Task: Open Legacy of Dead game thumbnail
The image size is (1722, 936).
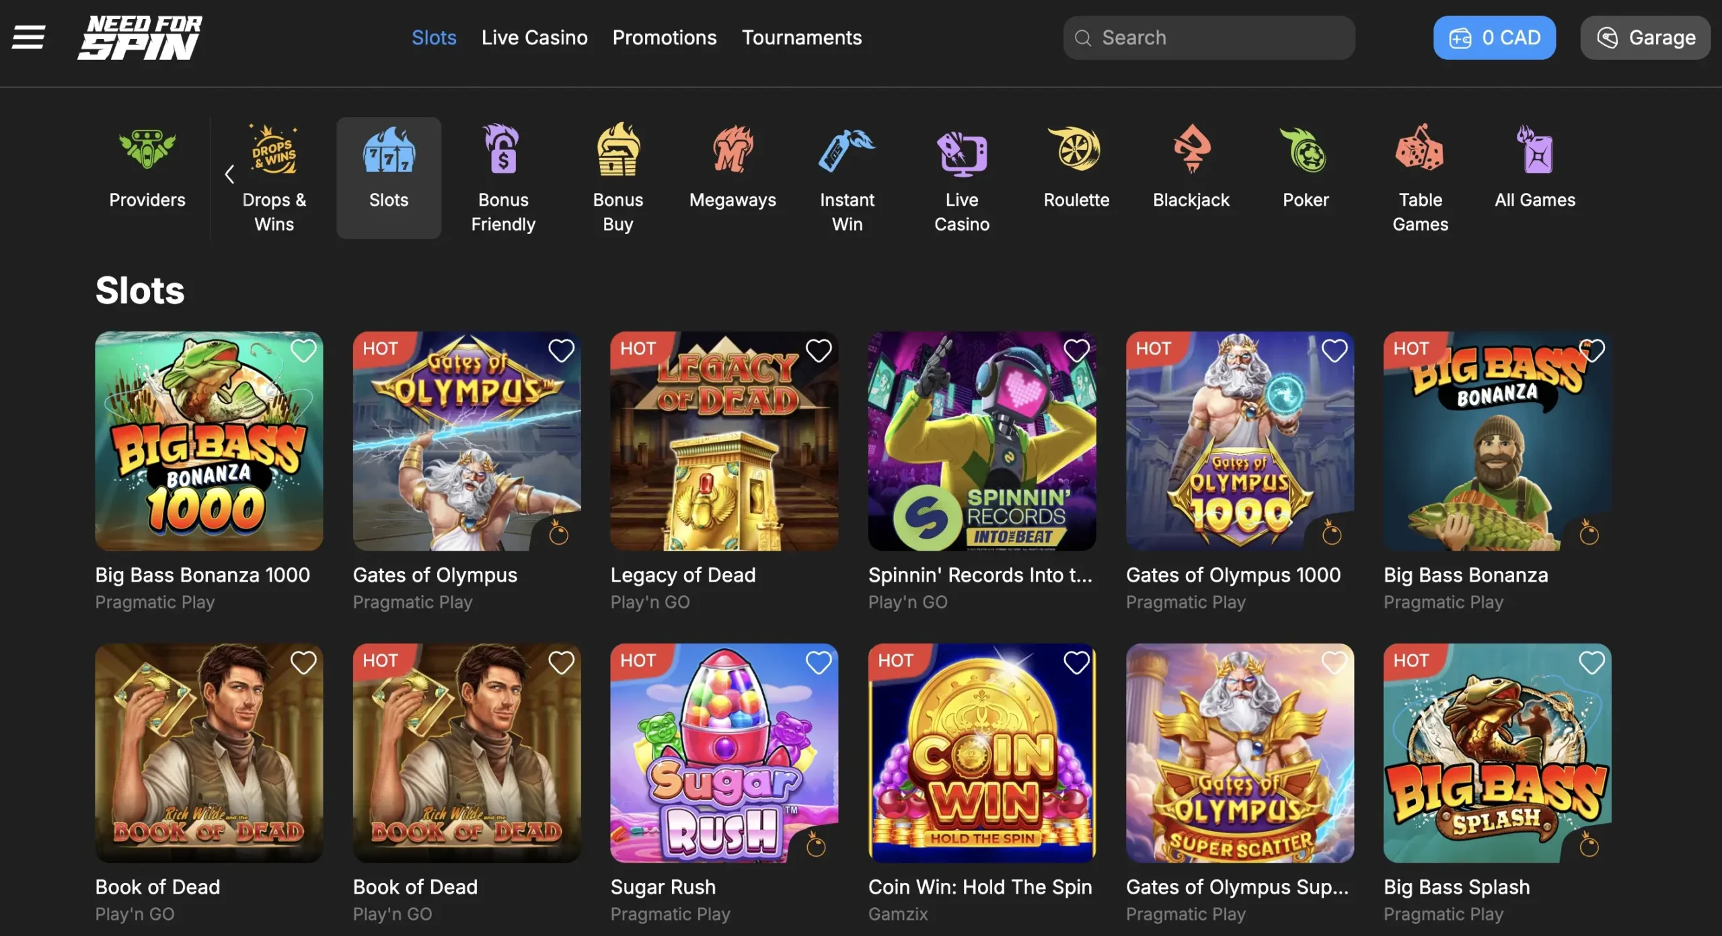Action: (724, 441)
